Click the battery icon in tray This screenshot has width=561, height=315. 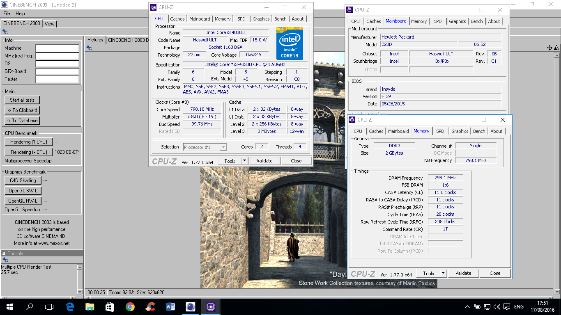coord(477,307)
